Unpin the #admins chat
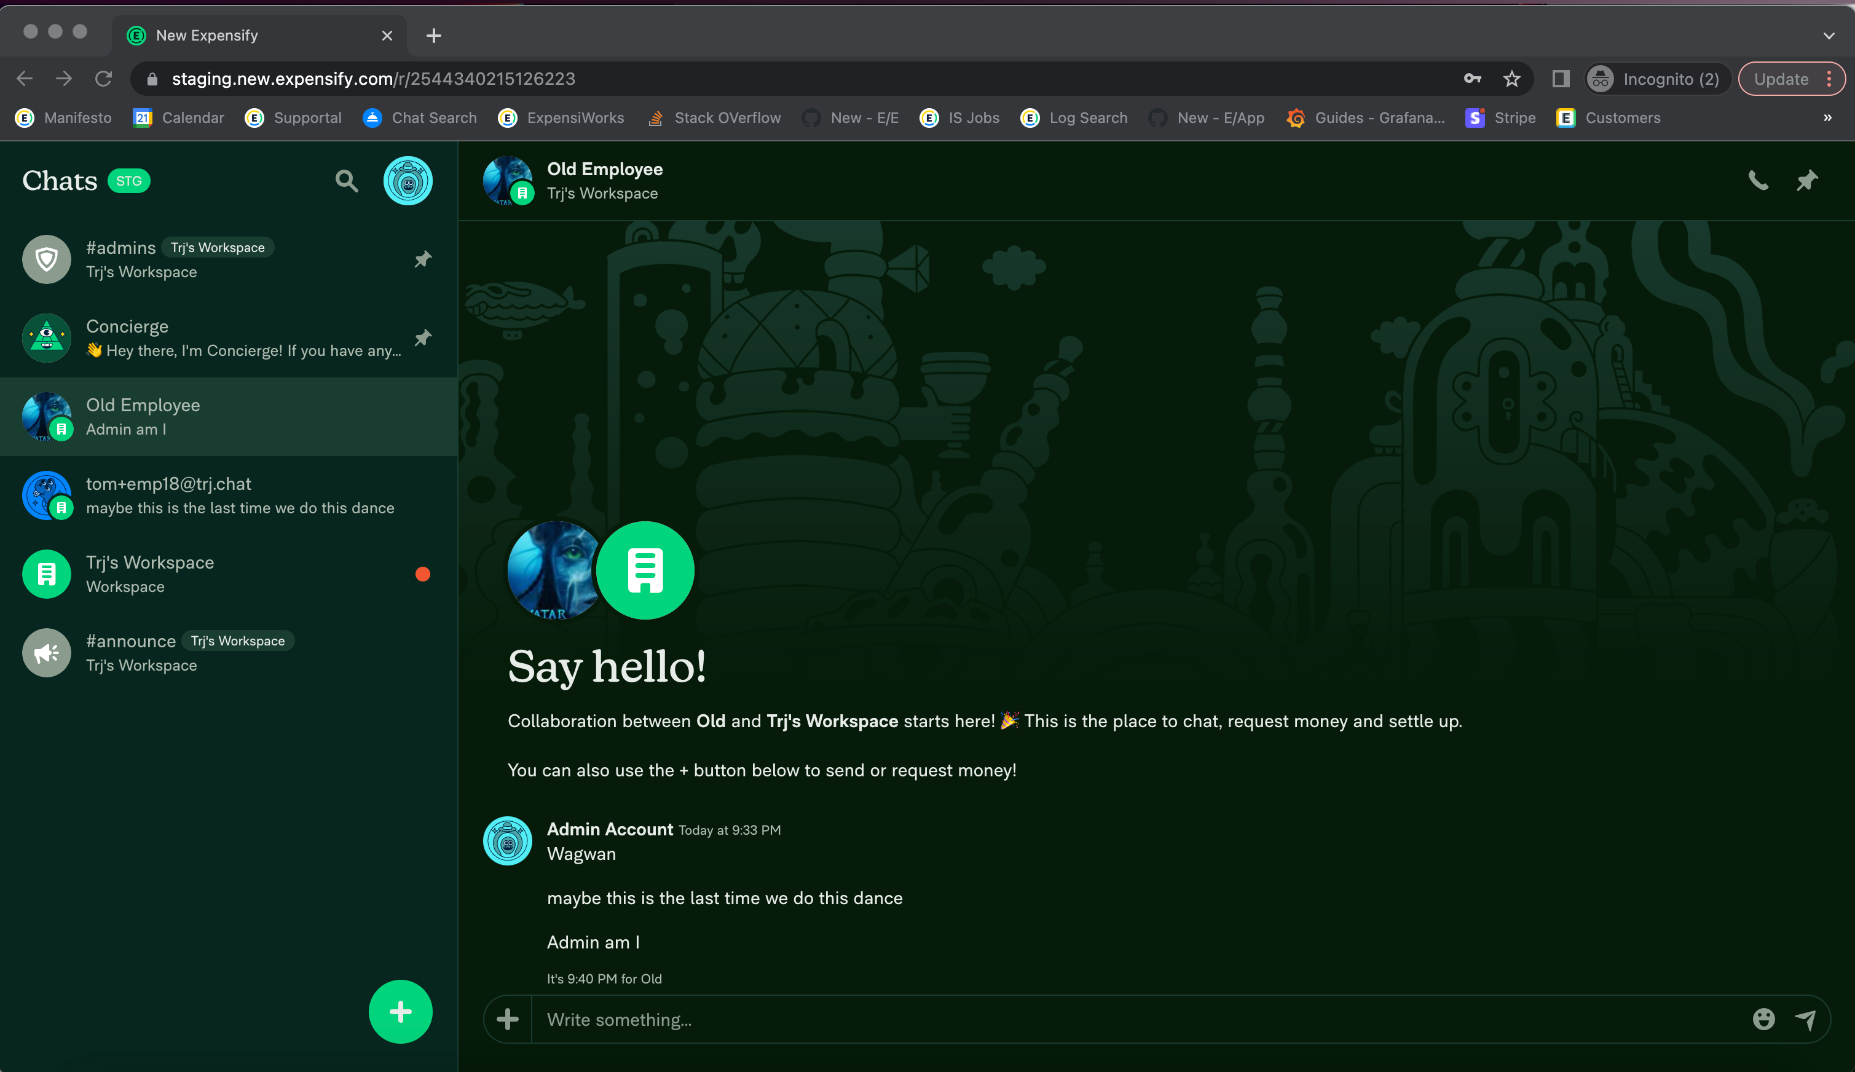The image size is (1855, 1072). pos(422,259)
